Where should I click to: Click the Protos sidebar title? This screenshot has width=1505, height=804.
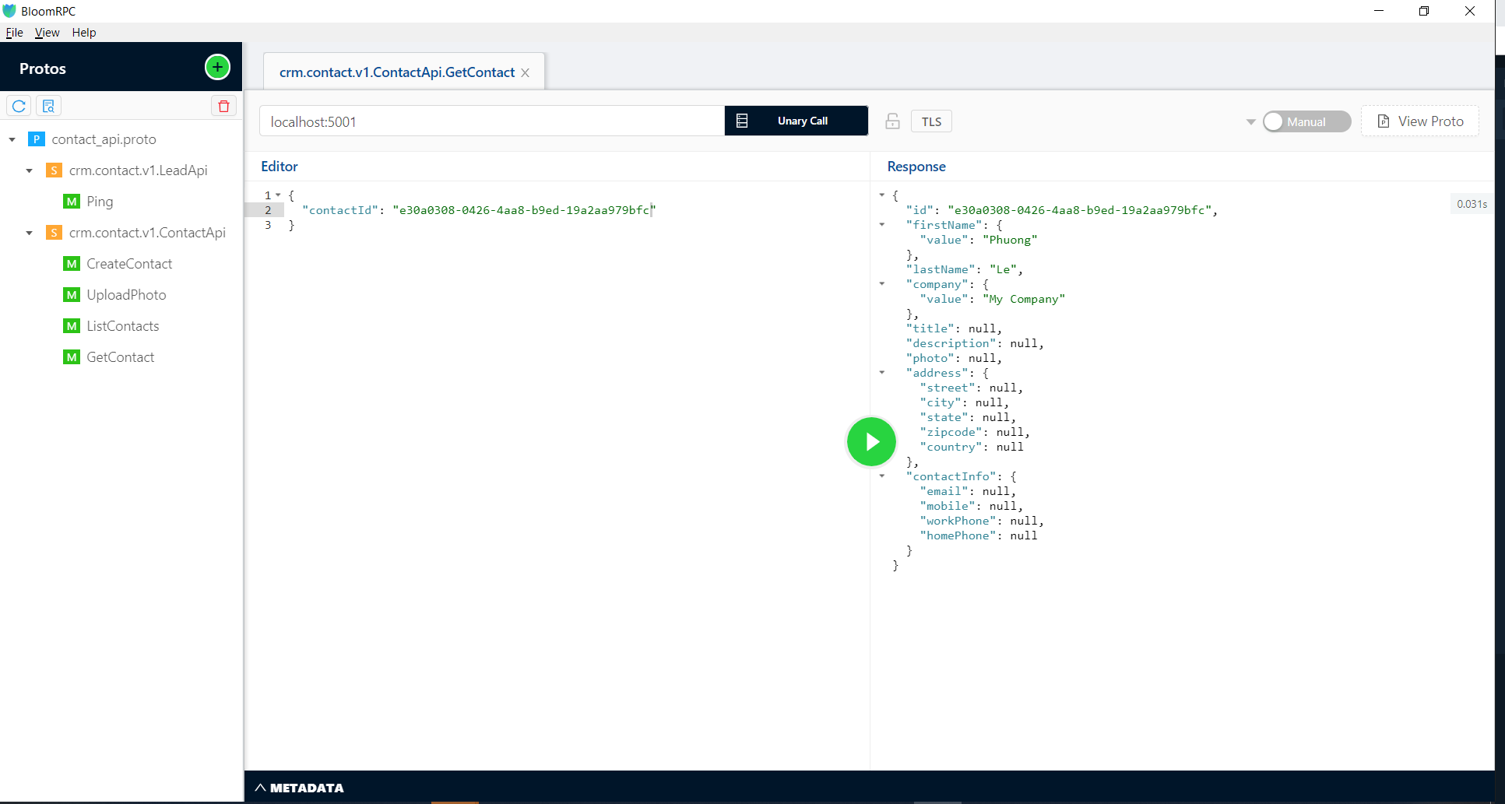click(x=43, y=68)
